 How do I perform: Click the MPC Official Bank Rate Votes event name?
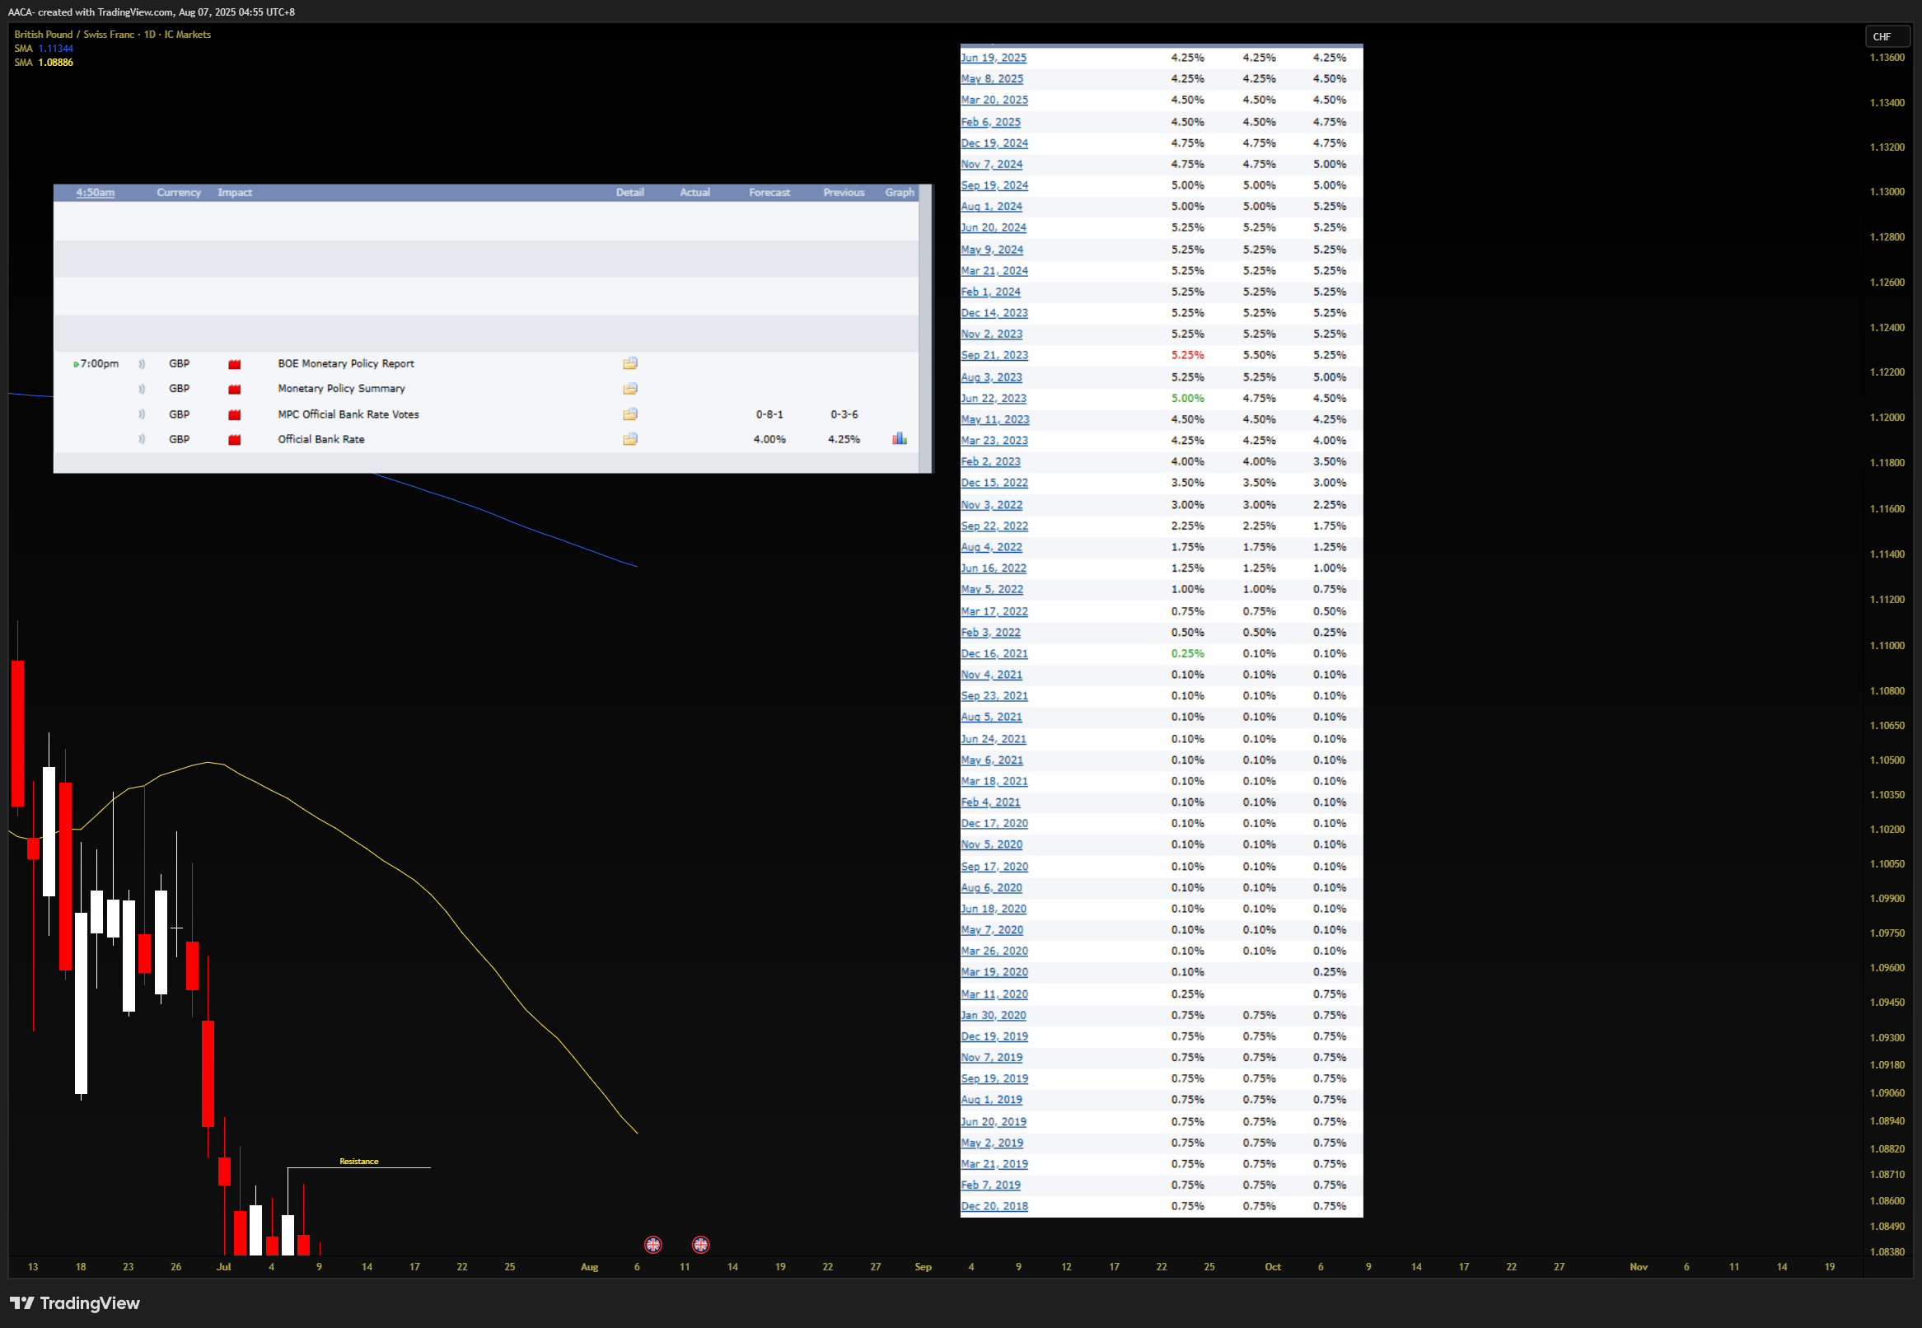[x=348, y=414]
